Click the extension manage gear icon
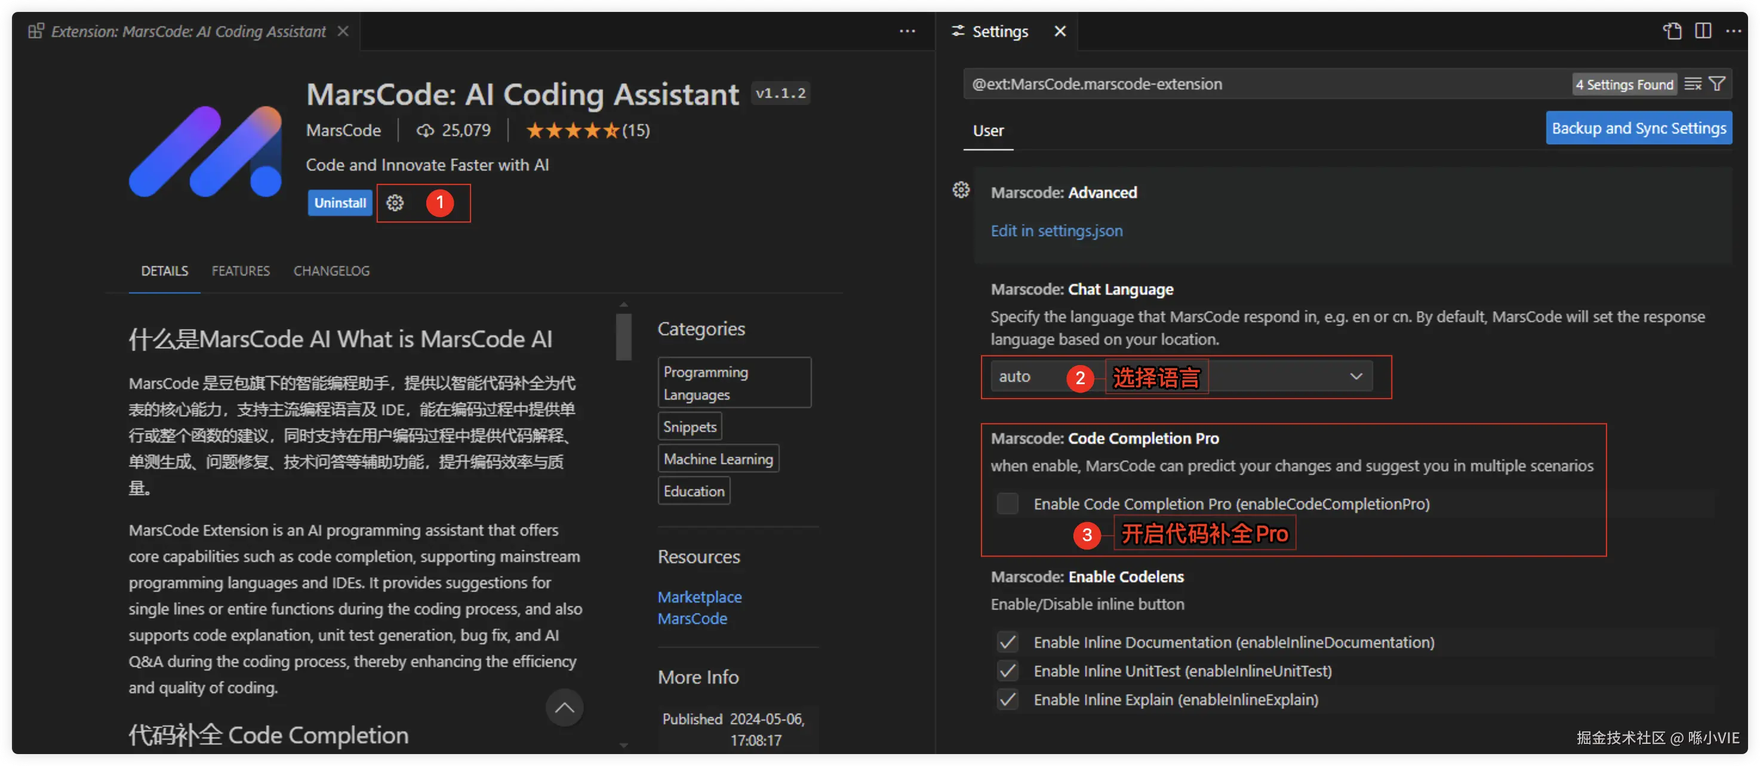Screen dimensions: 1760x766 [395, 203]
